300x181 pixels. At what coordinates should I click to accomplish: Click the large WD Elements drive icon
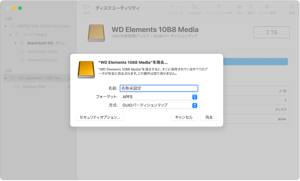pos(96,33)
